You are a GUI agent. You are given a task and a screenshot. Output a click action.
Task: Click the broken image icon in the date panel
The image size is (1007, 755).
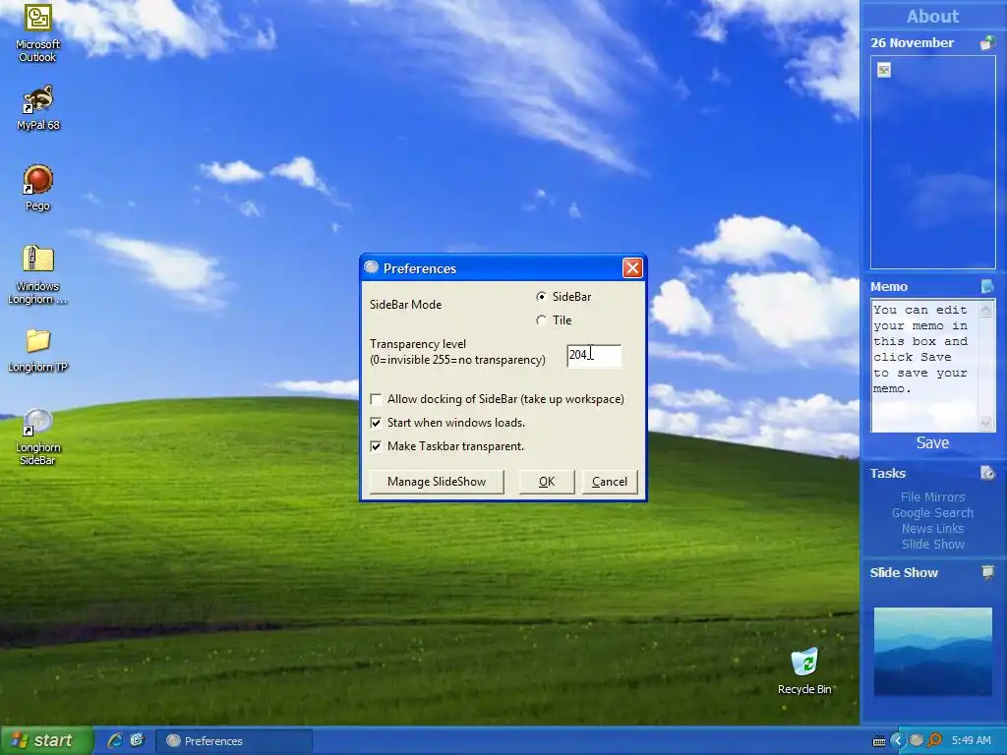(x=884, y=70)
